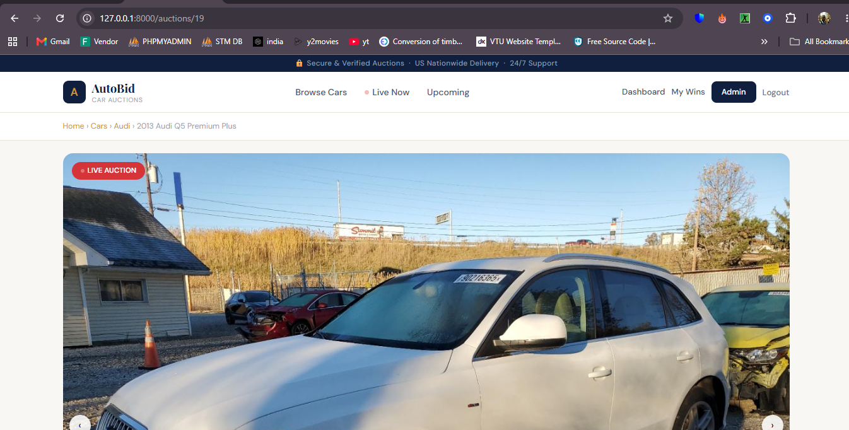
Task: Show next car photo with right arrow
Action: [773, 424]
